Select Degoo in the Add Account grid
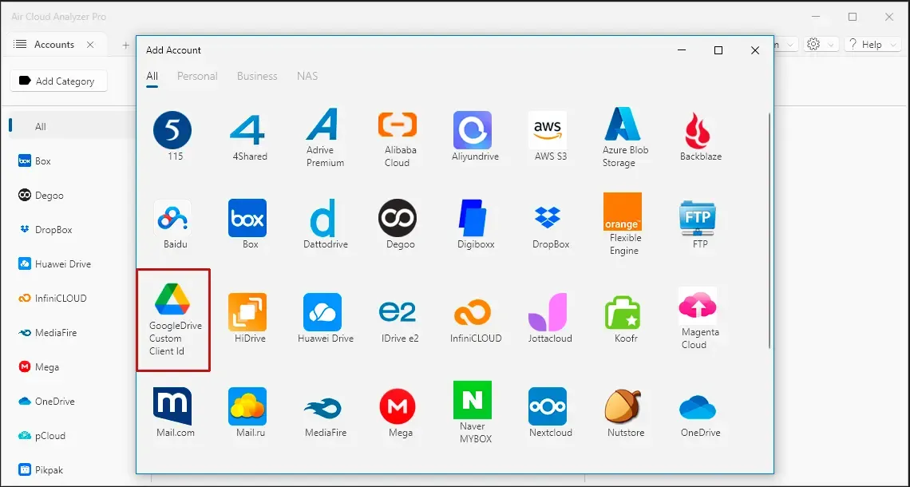This screenshot has width=910, height=487. coord(398,218)
